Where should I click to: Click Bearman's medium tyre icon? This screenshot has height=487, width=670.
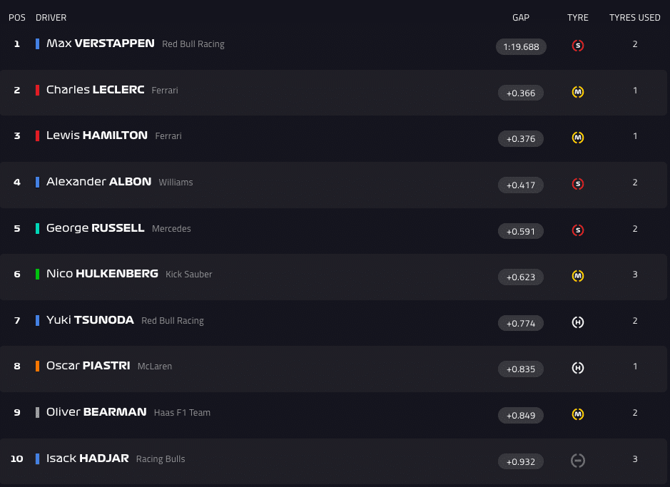tap(578, 414)
